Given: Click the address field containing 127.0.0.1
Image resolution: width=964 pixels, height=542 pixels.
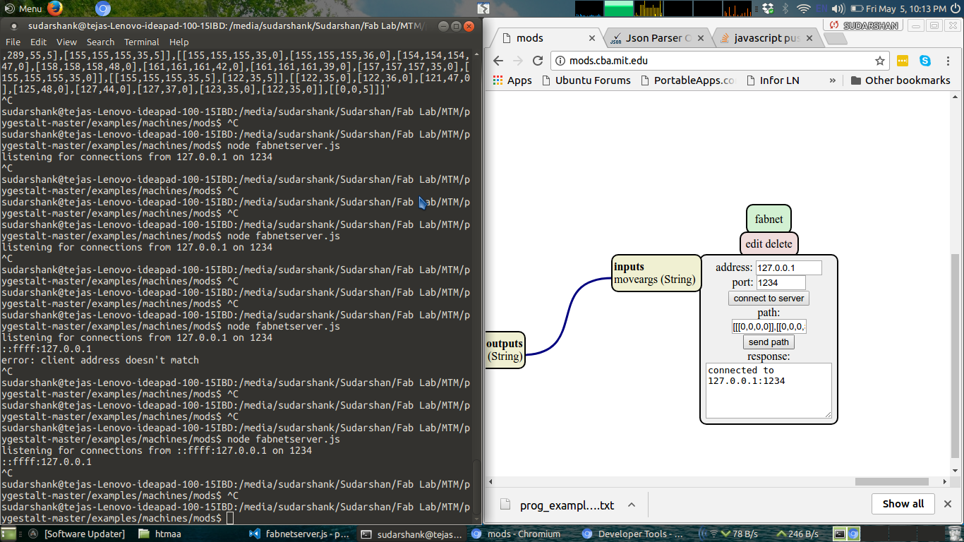Looking at the screenshot, I should [789, 268].
